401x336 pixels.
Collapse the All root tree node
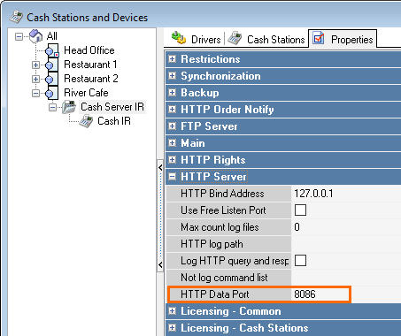[x=19, y=36]
